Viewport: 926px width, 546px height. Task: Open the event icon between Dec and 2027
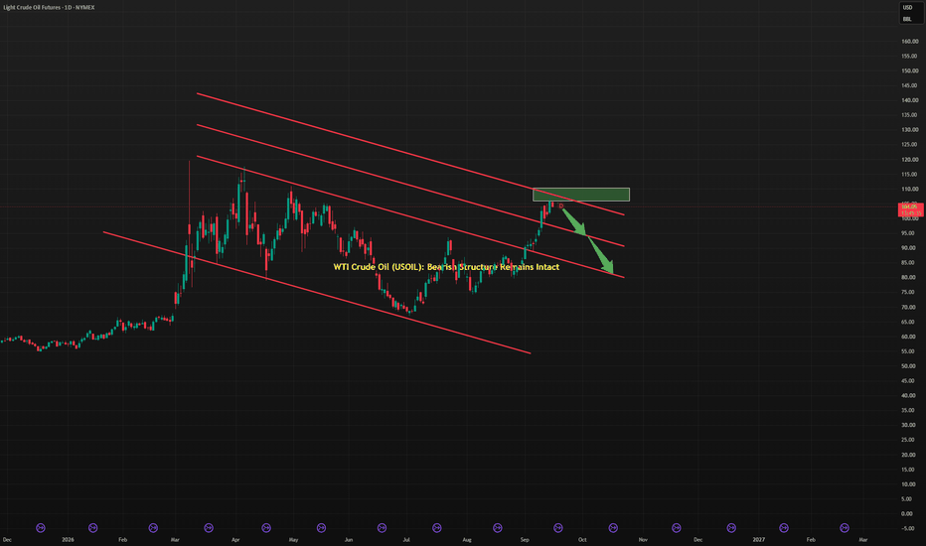[x=731, y=528]
